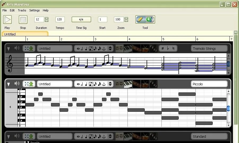Select half note duration on Tremolo Strings track
239x143 pixels.
click(x=82, y=49)
